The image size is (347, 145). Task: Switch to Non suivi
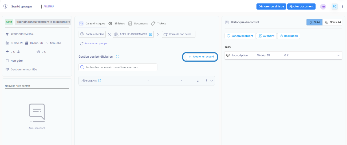pos(332,22)
